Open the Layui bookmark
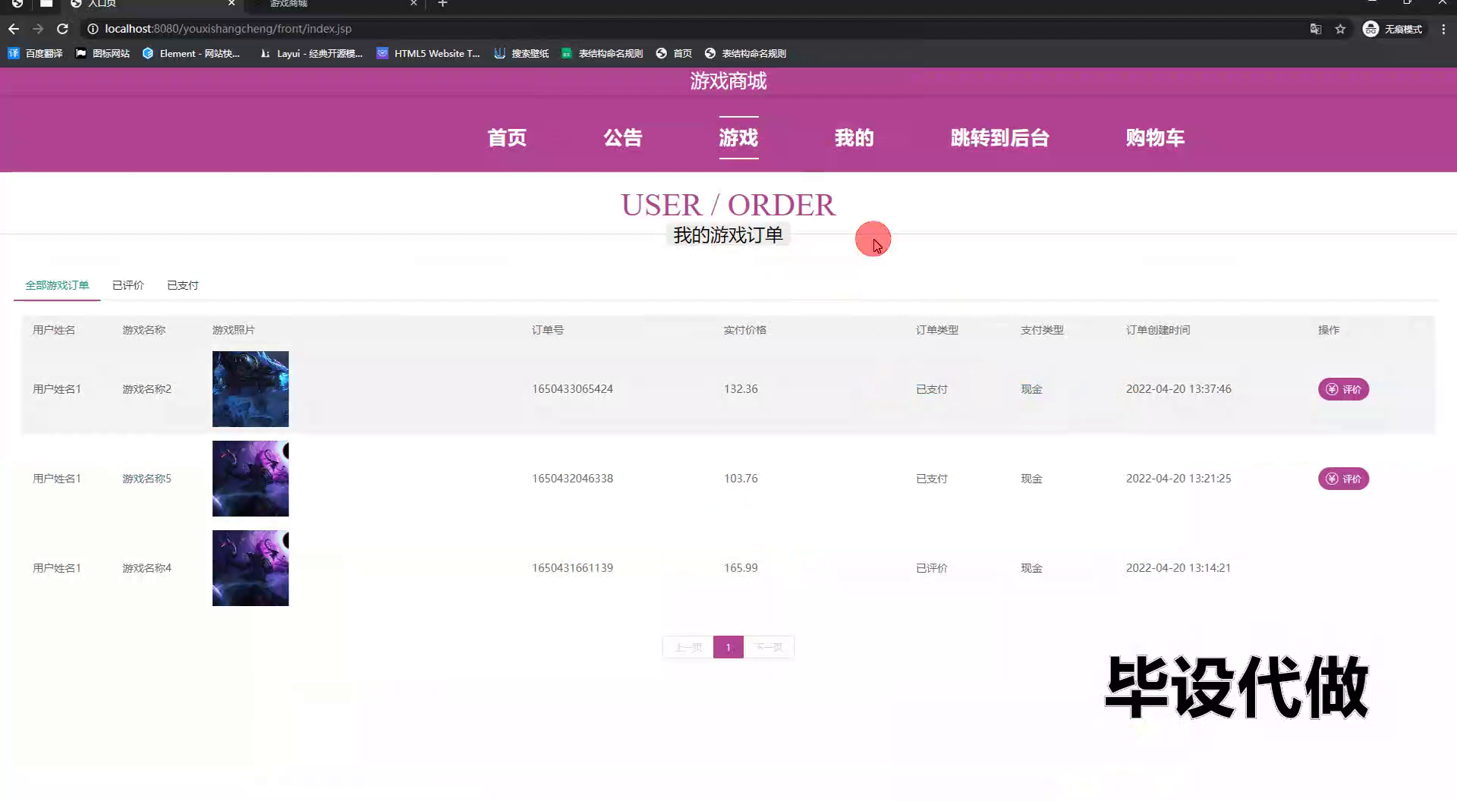This screenshot has height=801, width=1457. pos(311,53)
